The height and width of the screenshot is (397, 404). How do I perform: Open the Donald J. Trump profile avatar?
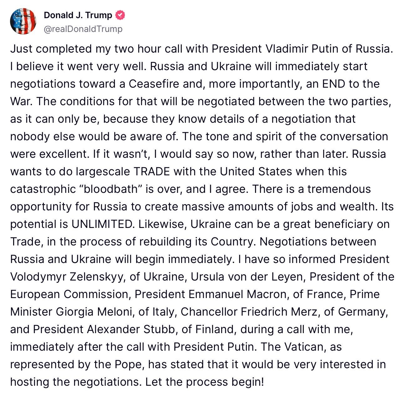click(23, 22)
